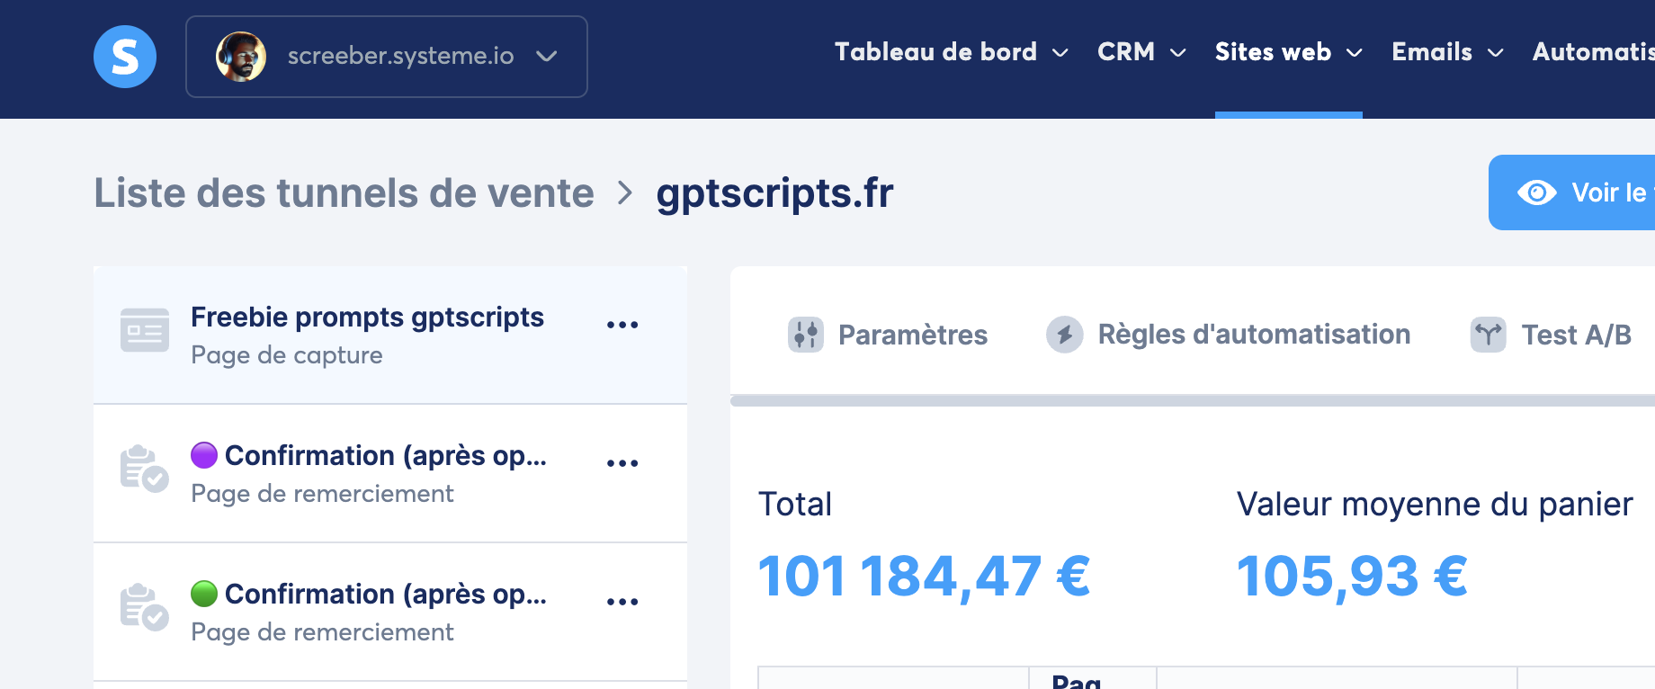Switch to the Paramètres tab
Image resolution: width=1655 pixels, height=689 pixels.
pos(887,335)
